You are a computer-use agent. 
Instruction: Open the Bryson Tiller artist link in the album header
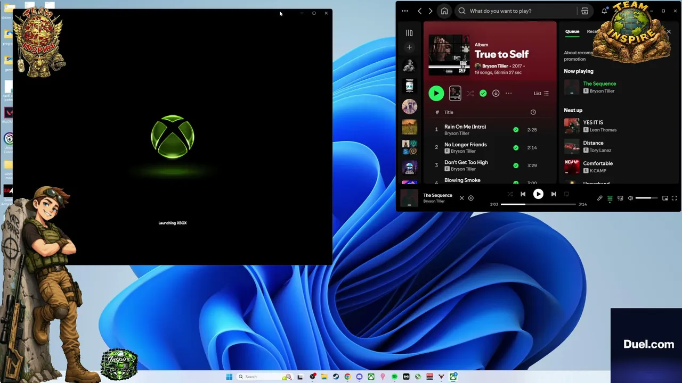(x=495, y=66)
